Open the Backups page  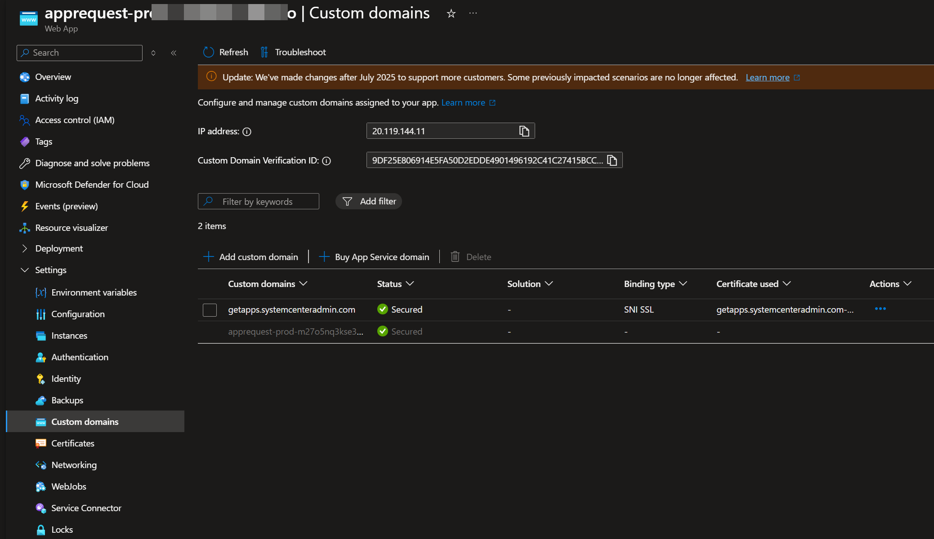(67, 400)
